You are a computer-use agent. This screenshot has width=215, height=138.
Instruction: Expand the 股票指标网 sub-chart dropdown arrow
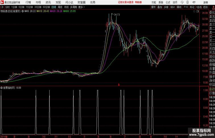point(1,88)
